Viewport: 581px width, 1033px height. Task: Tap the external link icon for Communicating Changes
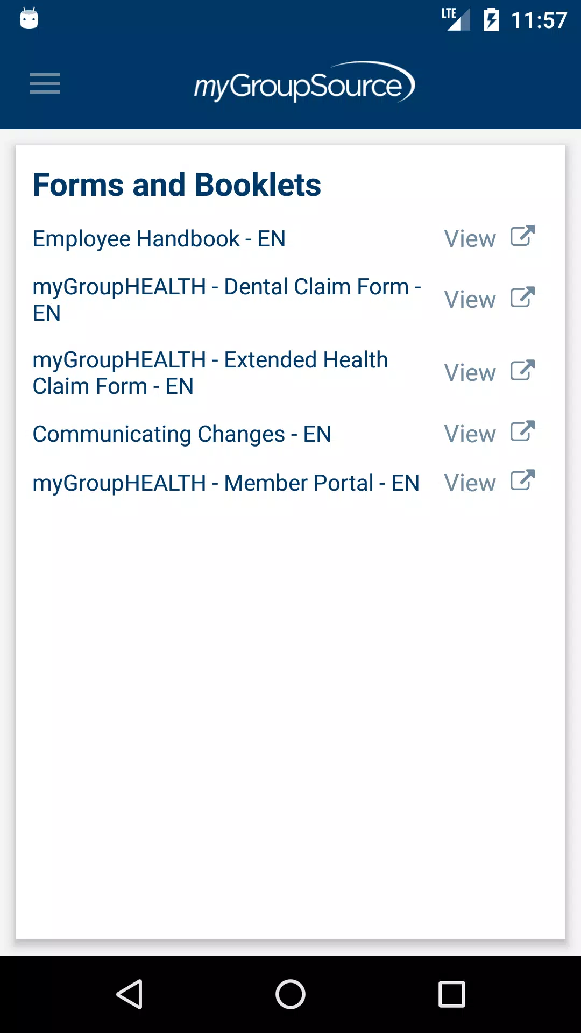522,431
